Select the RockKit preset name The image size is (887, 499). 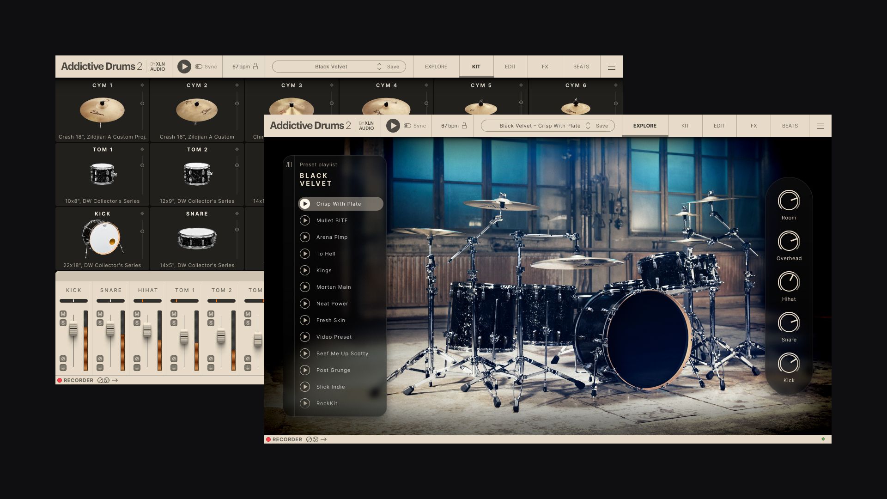[x=327, y=403]
